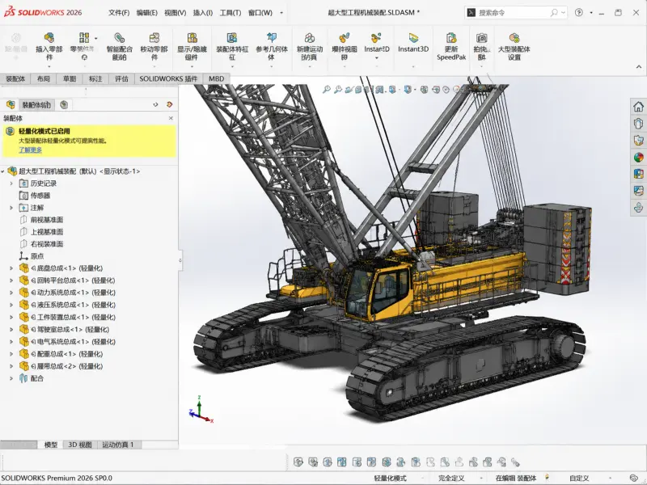The height and width of the screenshot is (485, 647).
Task: Expand the 配合 mates folder
Action: click(x=11, y=378)
